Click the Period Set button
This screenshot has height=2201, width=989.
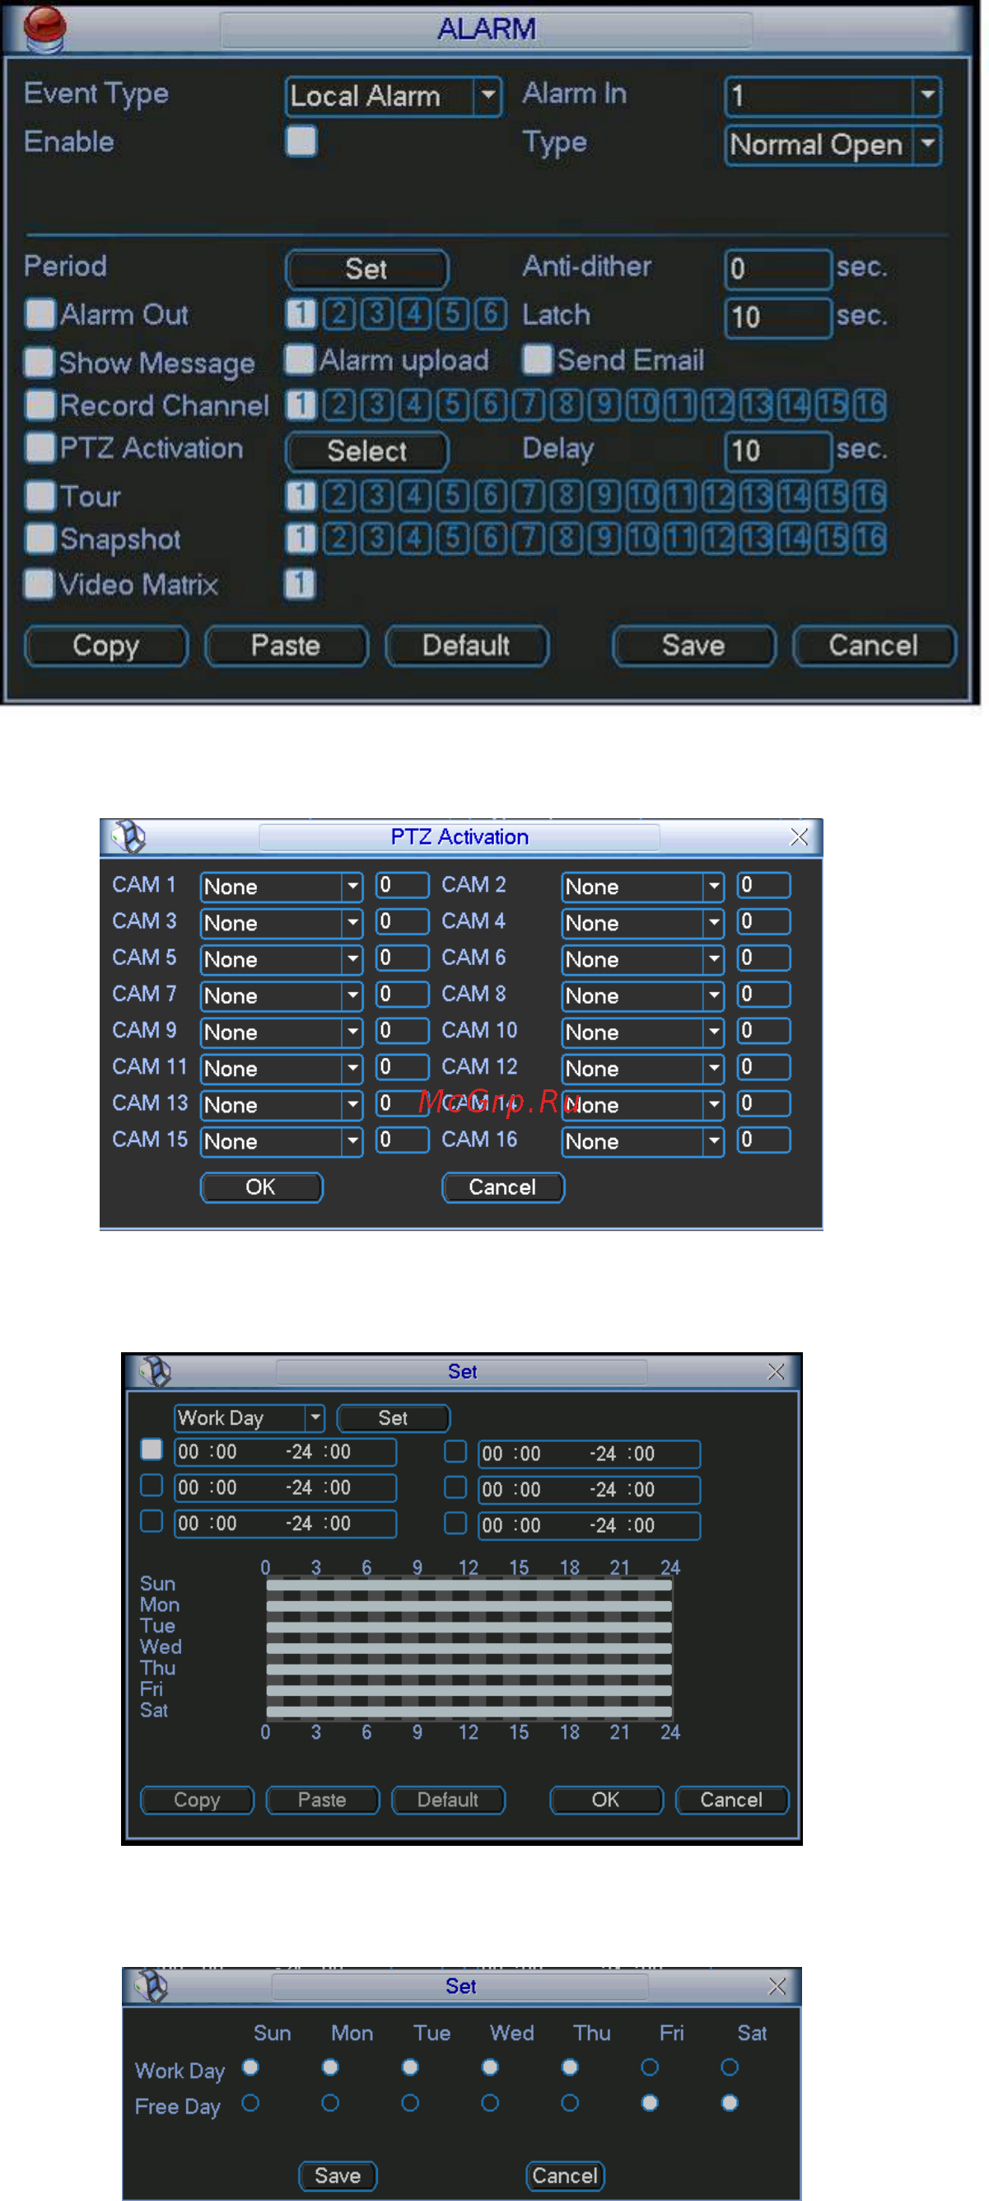(x=366, y=269)
